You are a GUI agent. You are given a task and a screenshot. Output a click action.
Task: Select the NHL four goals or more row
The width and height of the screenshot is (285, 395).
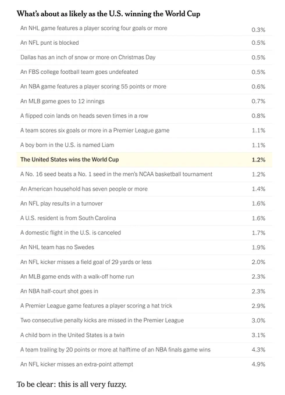(x=144, y=28)
